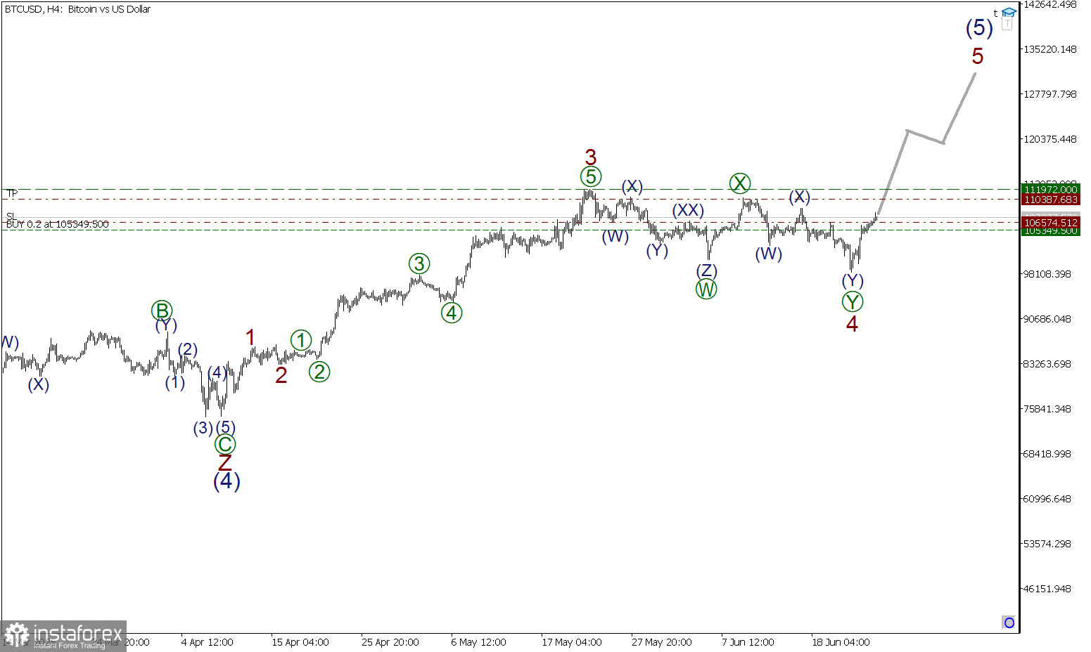This screenshot has width=1091, height=652.
Task: Click the red 2 wave label
Action: [281, 376]
